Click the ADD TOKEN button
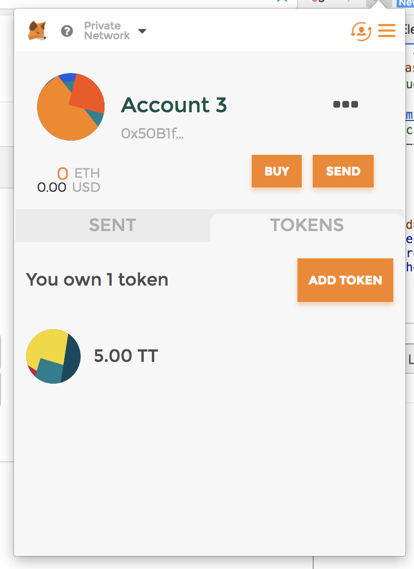The width and height of the screenshot is (414, 569). (x=345, y=280)
